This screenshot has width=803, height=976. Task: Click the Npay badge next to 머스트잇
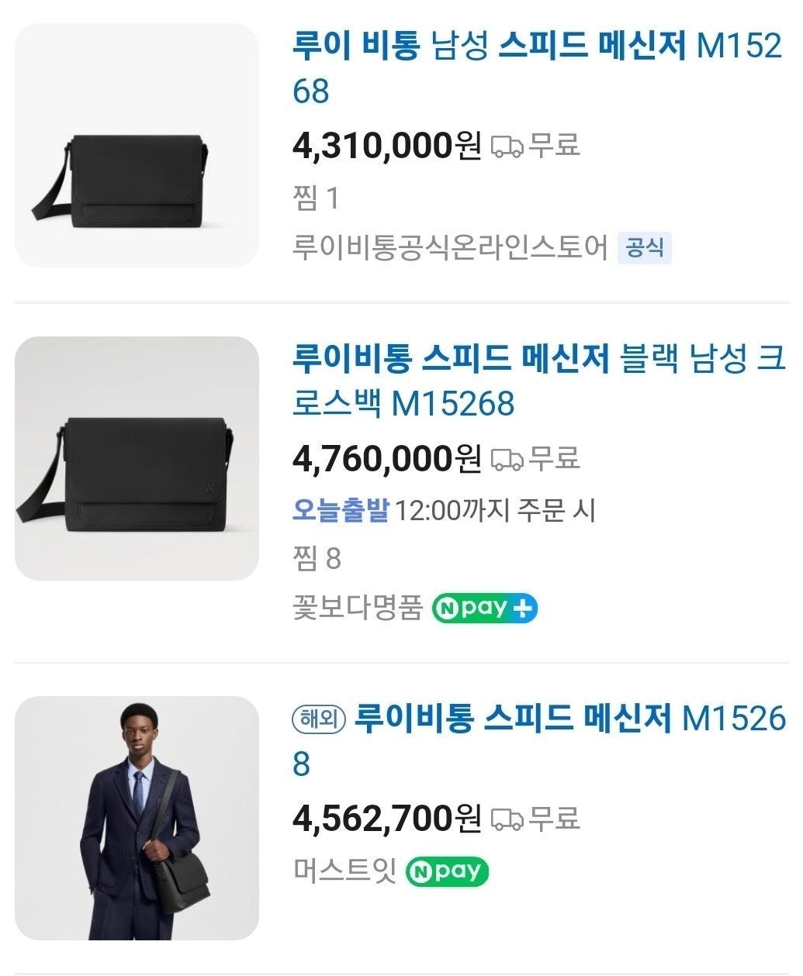click(x=447, y=871)
